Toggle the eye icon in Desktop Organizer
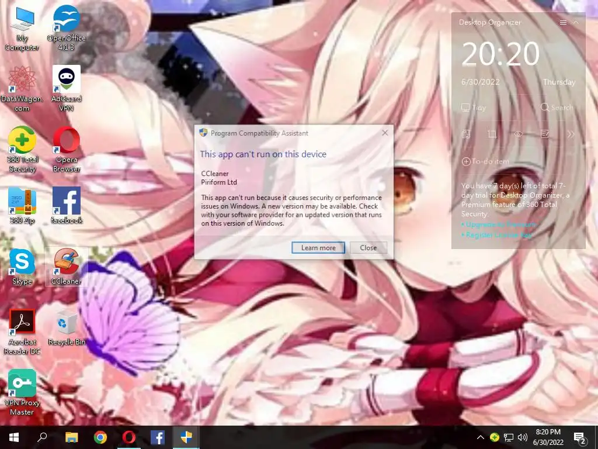The width and height of the screenshot is (598, 449). [519, 134]
